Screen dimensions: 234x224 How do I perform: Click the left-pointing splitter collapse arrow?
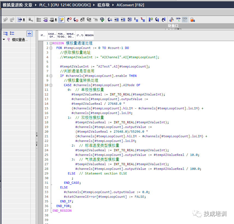pyautogui.click(x=37, y=136)
